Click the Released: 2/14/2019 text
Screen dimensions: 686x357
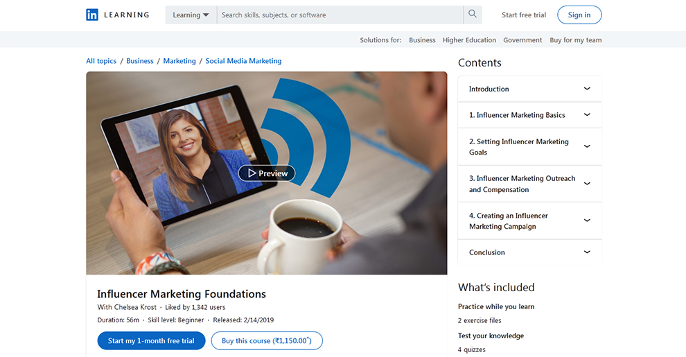(x=243, y=320)
